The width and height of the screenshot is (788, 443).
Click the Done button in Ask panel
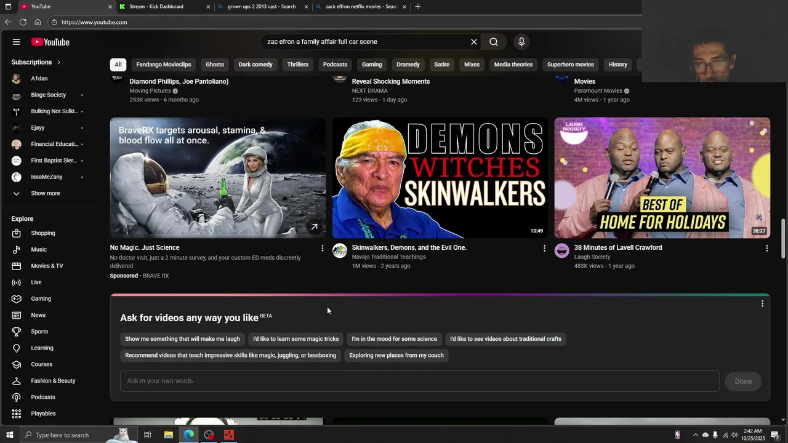click(x=743, y=381)
